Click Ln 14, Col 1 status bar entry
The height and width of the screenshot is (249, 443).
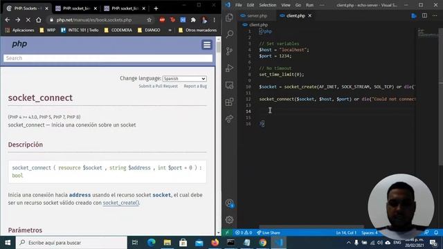click(x=346, y=232)
